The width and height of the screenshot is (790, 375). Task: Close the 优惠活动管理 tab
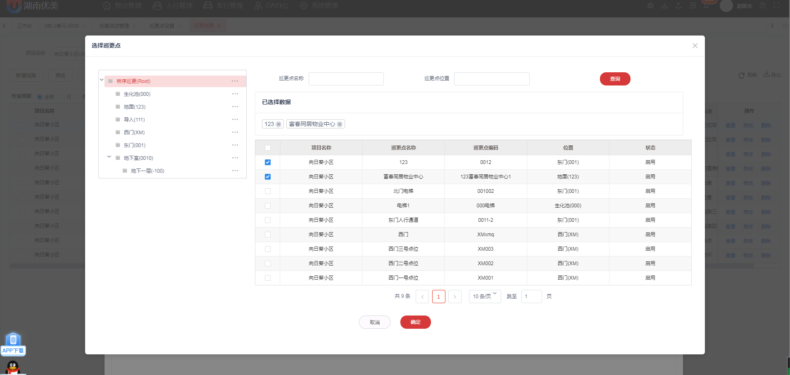click(134, 26)
